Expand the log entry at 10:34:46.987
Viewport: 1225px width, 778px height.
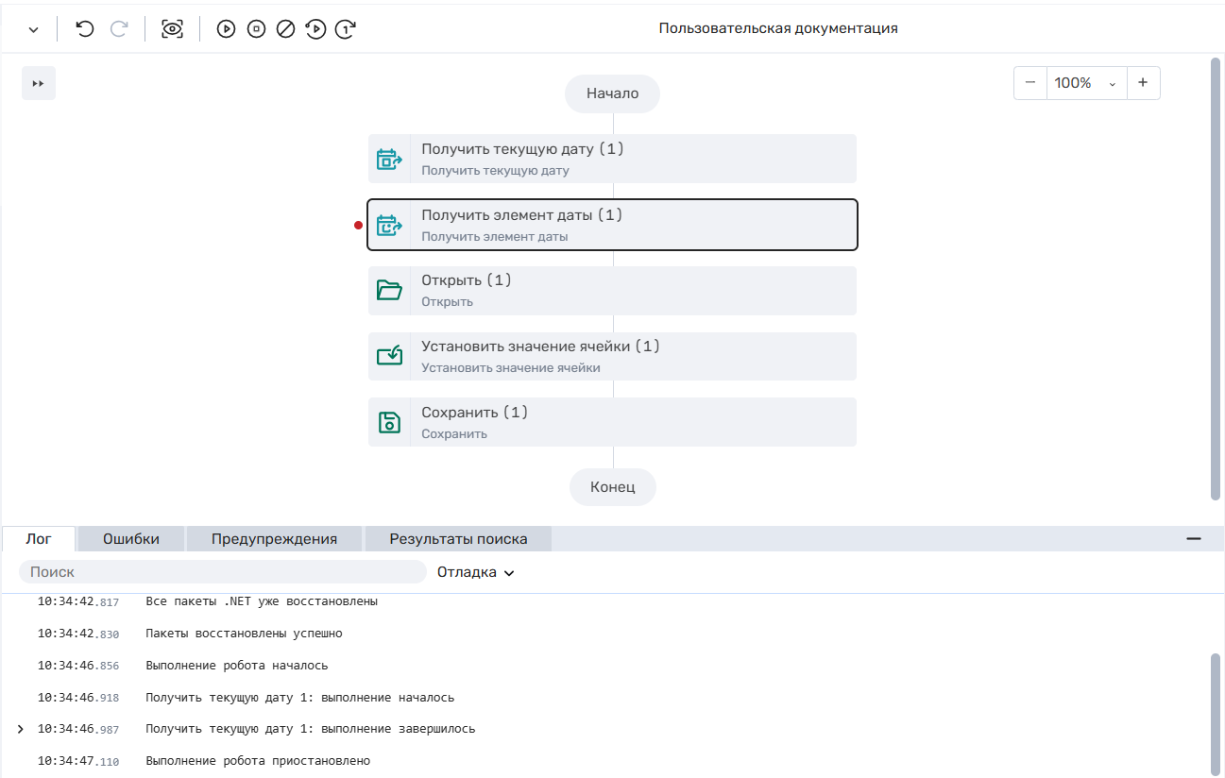(x=21, y=729)
